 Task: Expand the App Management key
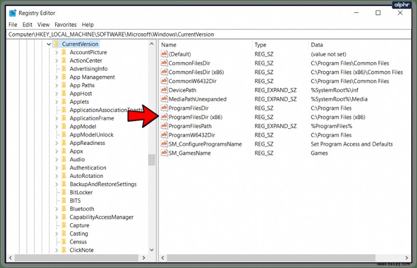pos(56,77)
